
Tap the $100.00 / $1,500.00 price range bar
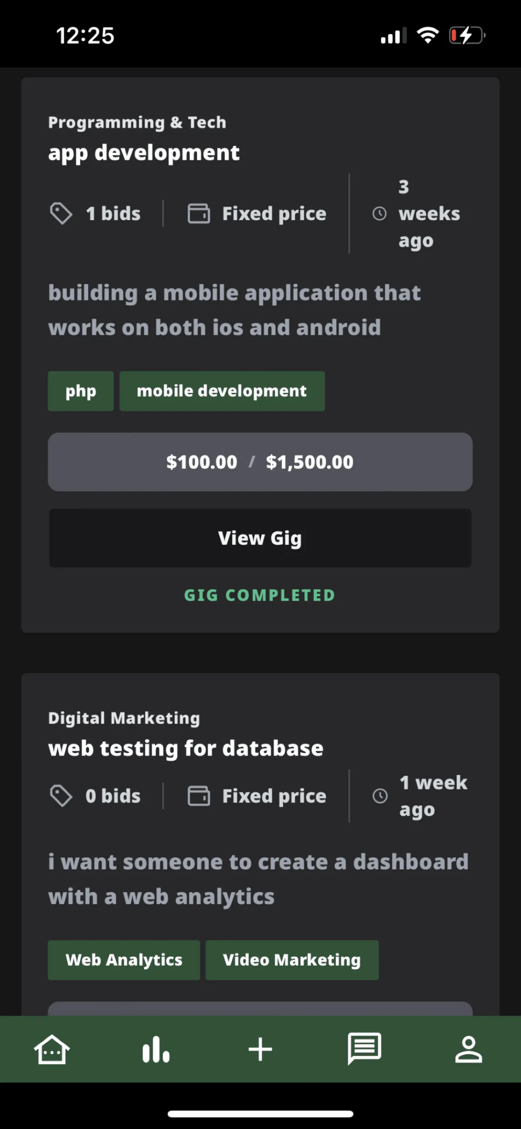click(x=260, y=462)
